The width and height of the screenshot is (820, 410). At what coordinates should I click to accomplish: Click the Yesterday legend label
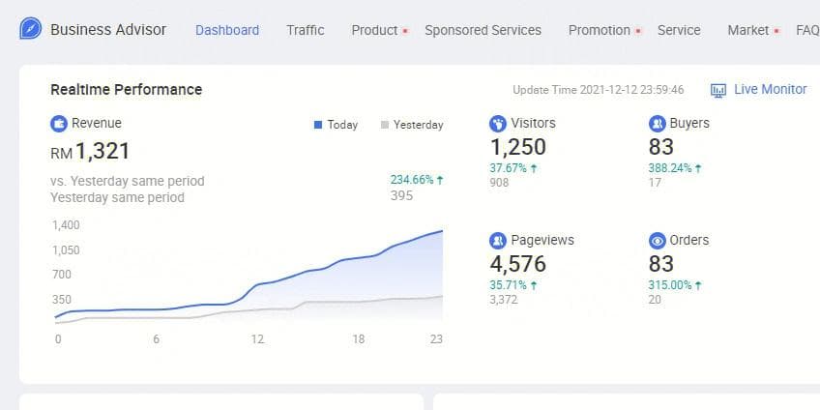click(419, 125)
